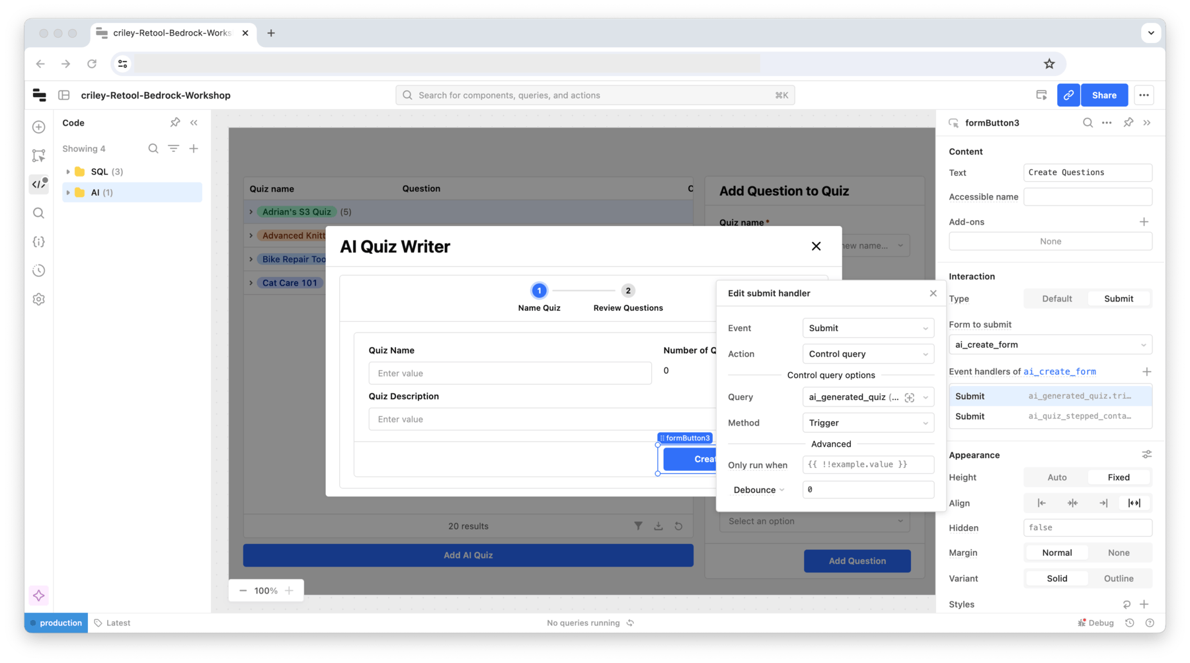Open the State curly-braces icon in left sidebar

39,242
